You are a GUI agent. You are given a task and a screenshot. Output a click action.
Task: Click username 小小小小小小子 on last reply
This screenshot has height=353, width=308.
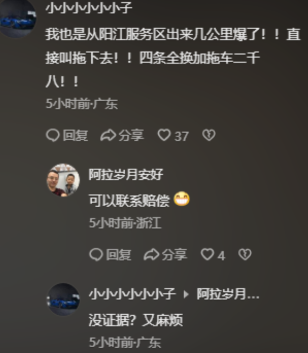point(132,294)
